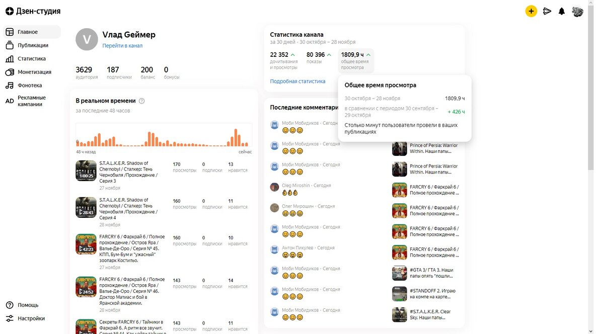Open the Фонотека sidebar section

[32, 86]
